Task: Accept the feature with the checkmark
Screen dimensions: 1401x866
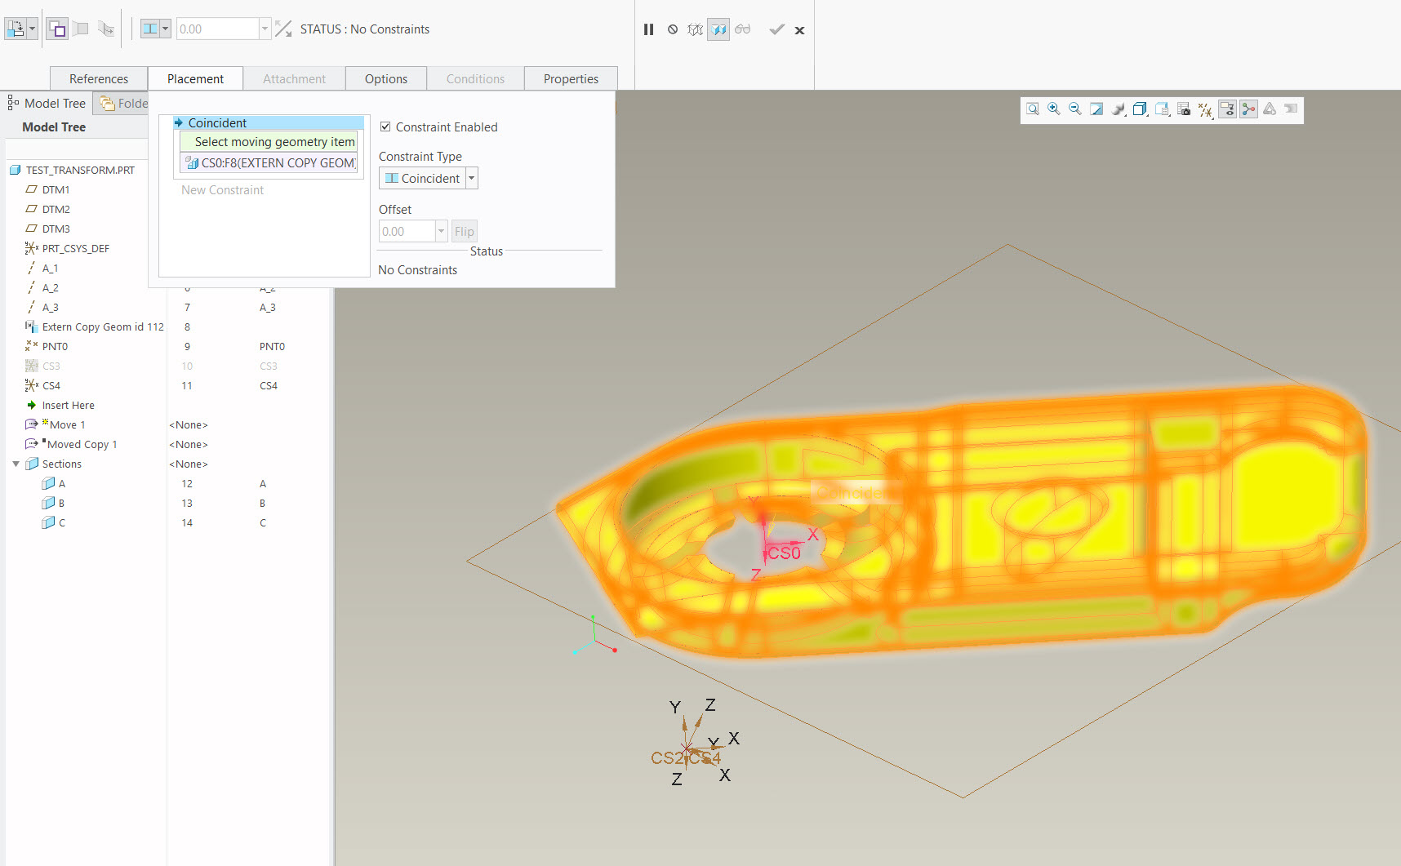Action: point(776,29)
